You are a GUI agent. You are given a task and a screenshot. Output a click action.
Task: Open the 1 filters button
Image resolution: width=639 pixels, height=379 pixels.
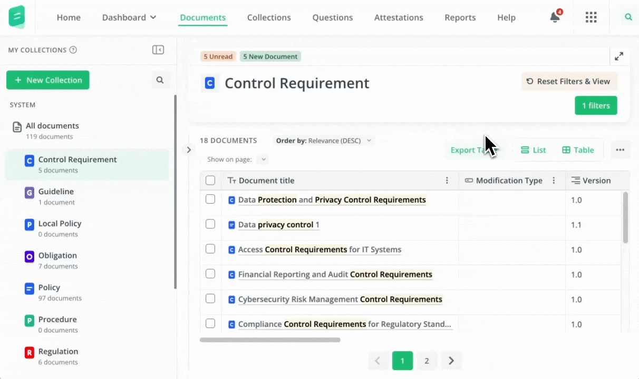coord(596,105)
